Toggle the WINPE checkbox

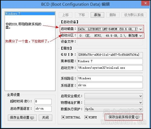click(x=86, y=117)
